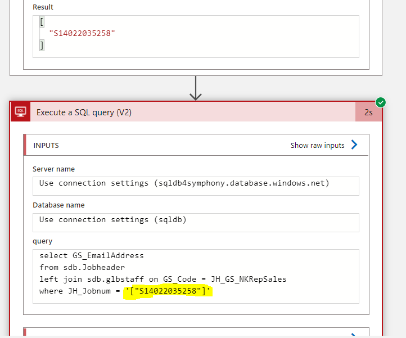Click the from sdb.Jobheader line
Image resolution: width=406 pixels, height=338 pixels.
[82, 267]
